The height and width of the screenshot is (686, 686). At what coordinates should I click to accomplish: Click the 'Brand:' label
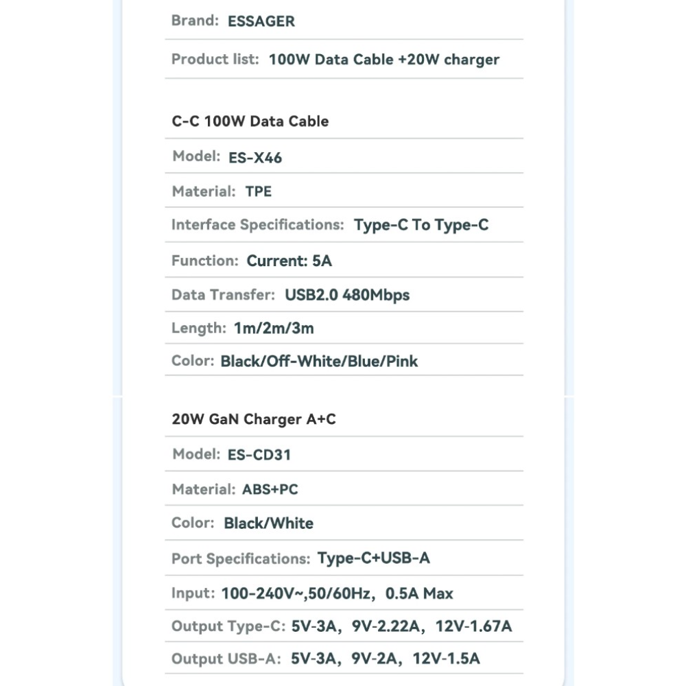195,21
